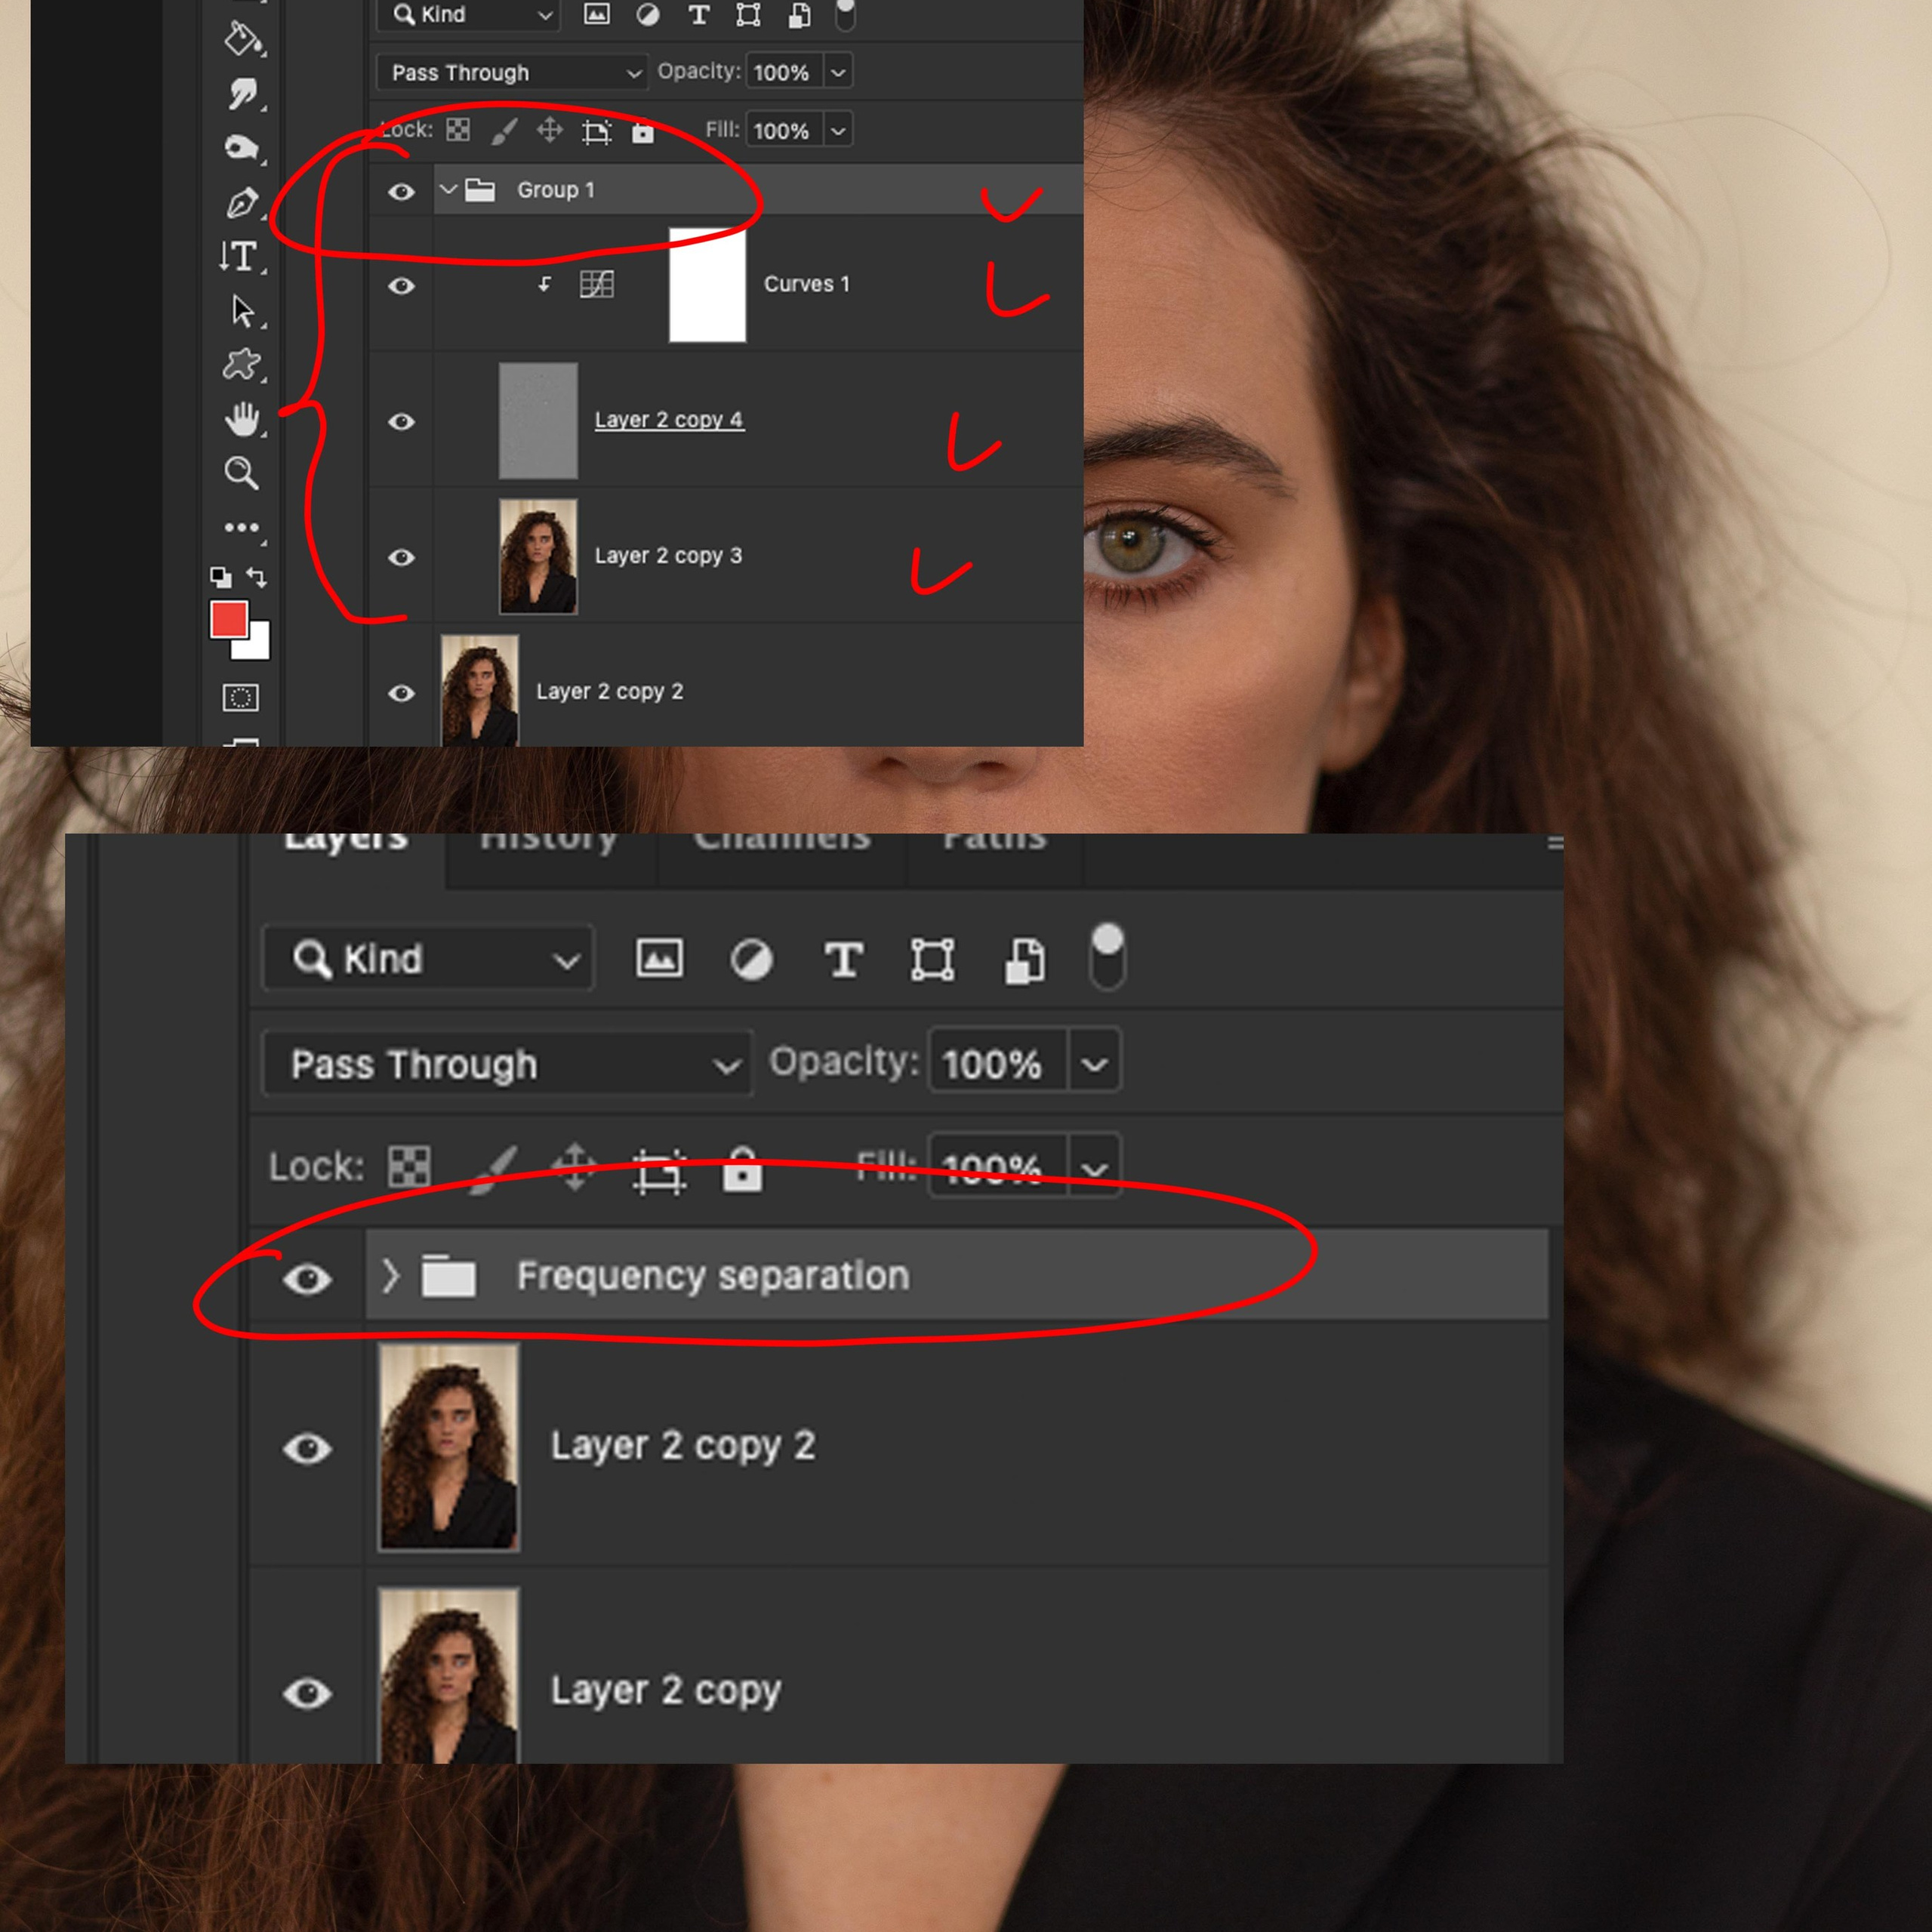Select the Zoom tool
The width and height of the screenshot is (1932, 1932).
coord(240,475)
